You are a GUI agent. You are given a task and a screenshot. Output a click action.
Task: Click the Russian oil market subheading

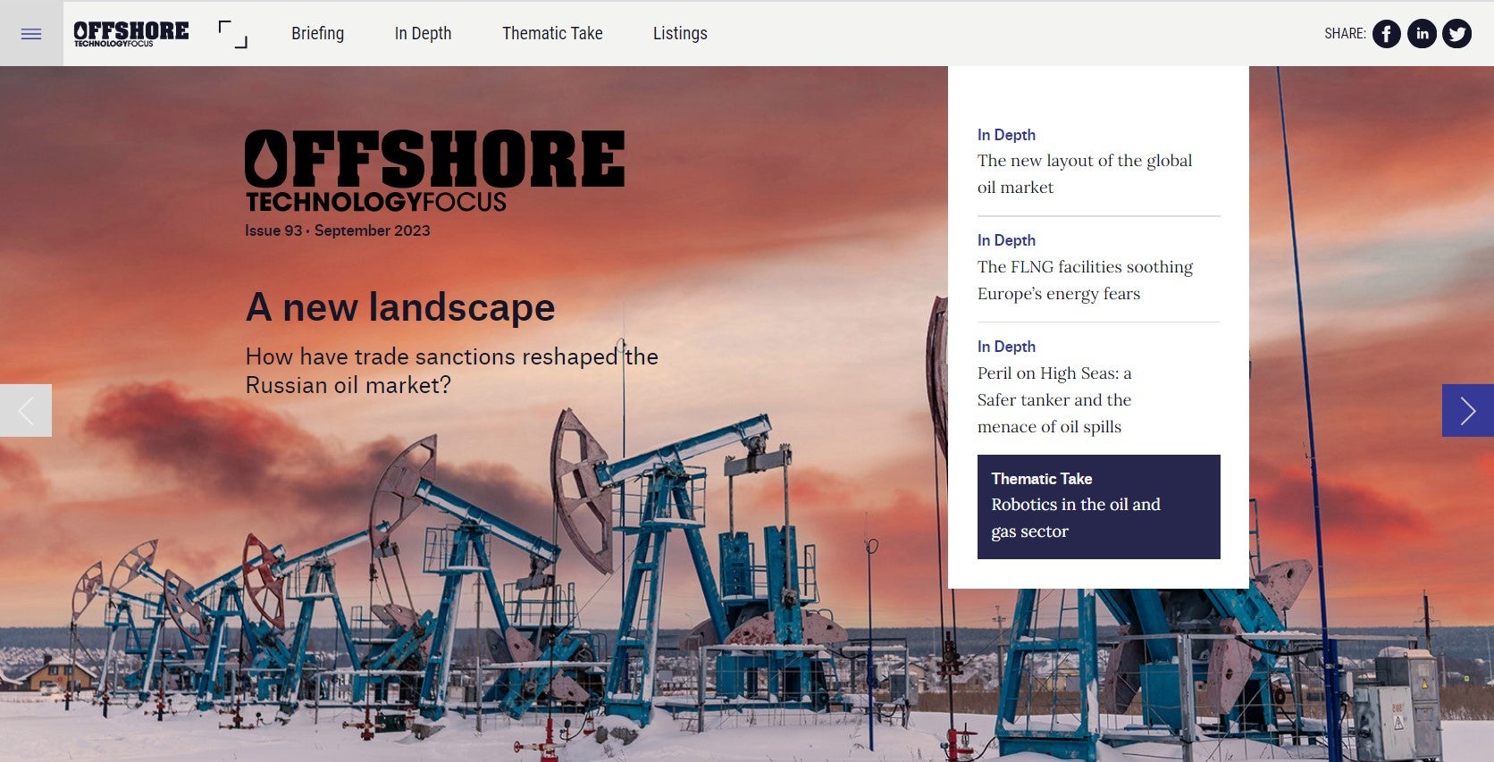(x=451, y=371)
